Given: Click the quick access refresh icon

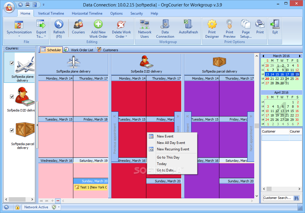Looking at the screenshot, I should pos(21,4).
